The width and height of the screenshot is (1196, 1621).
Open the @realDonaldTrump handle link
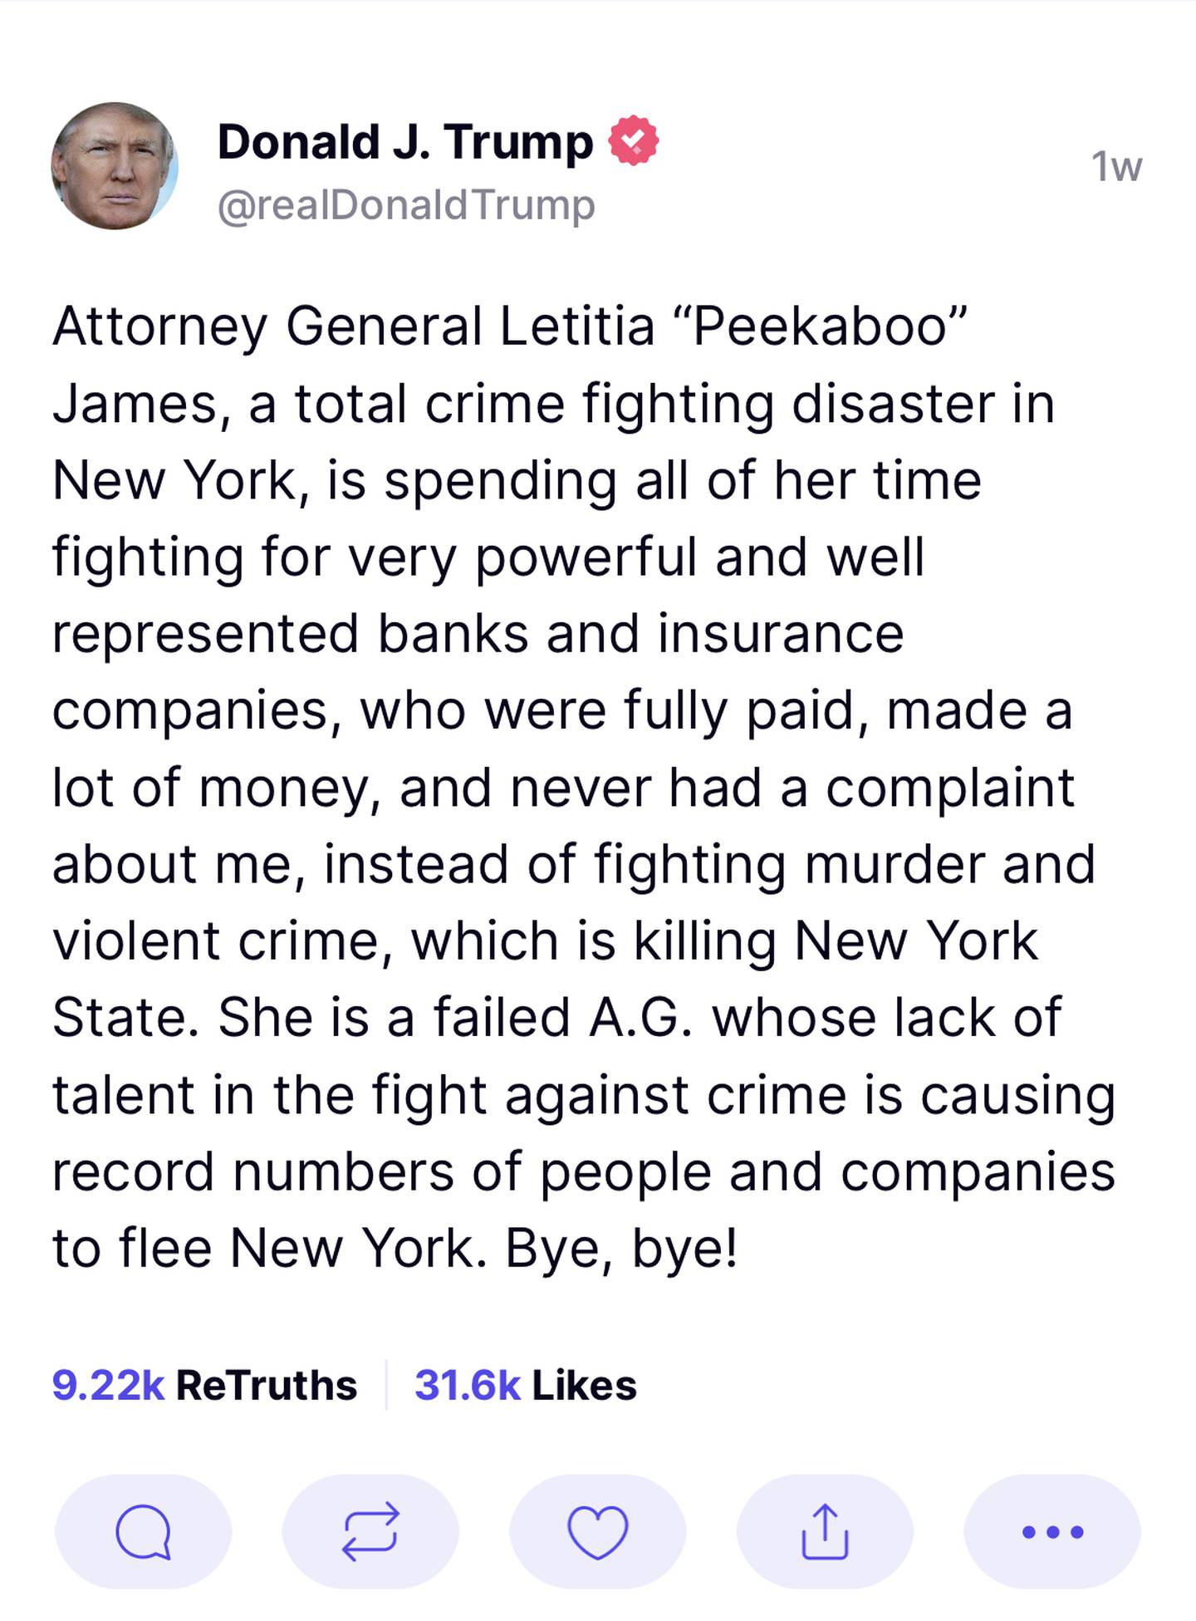point(406,204)
